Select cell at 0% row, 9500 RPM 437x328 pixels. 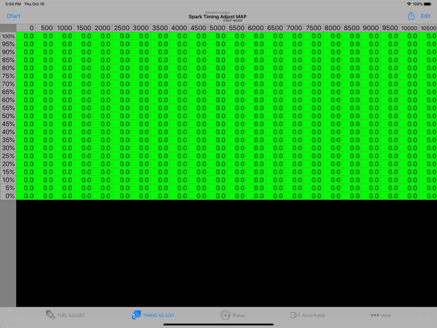(390, 196)
